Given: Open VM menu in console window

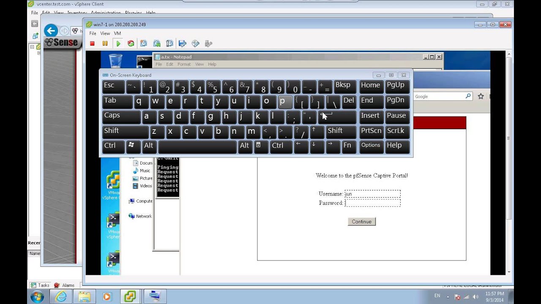Looking at the screenshot, I should coord(117,33).
